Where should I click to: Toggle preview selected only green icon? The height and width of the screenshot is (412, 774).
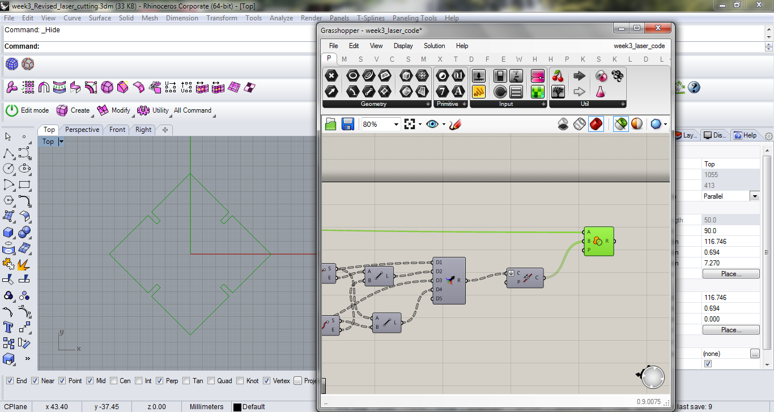click(x=621, y=124)
